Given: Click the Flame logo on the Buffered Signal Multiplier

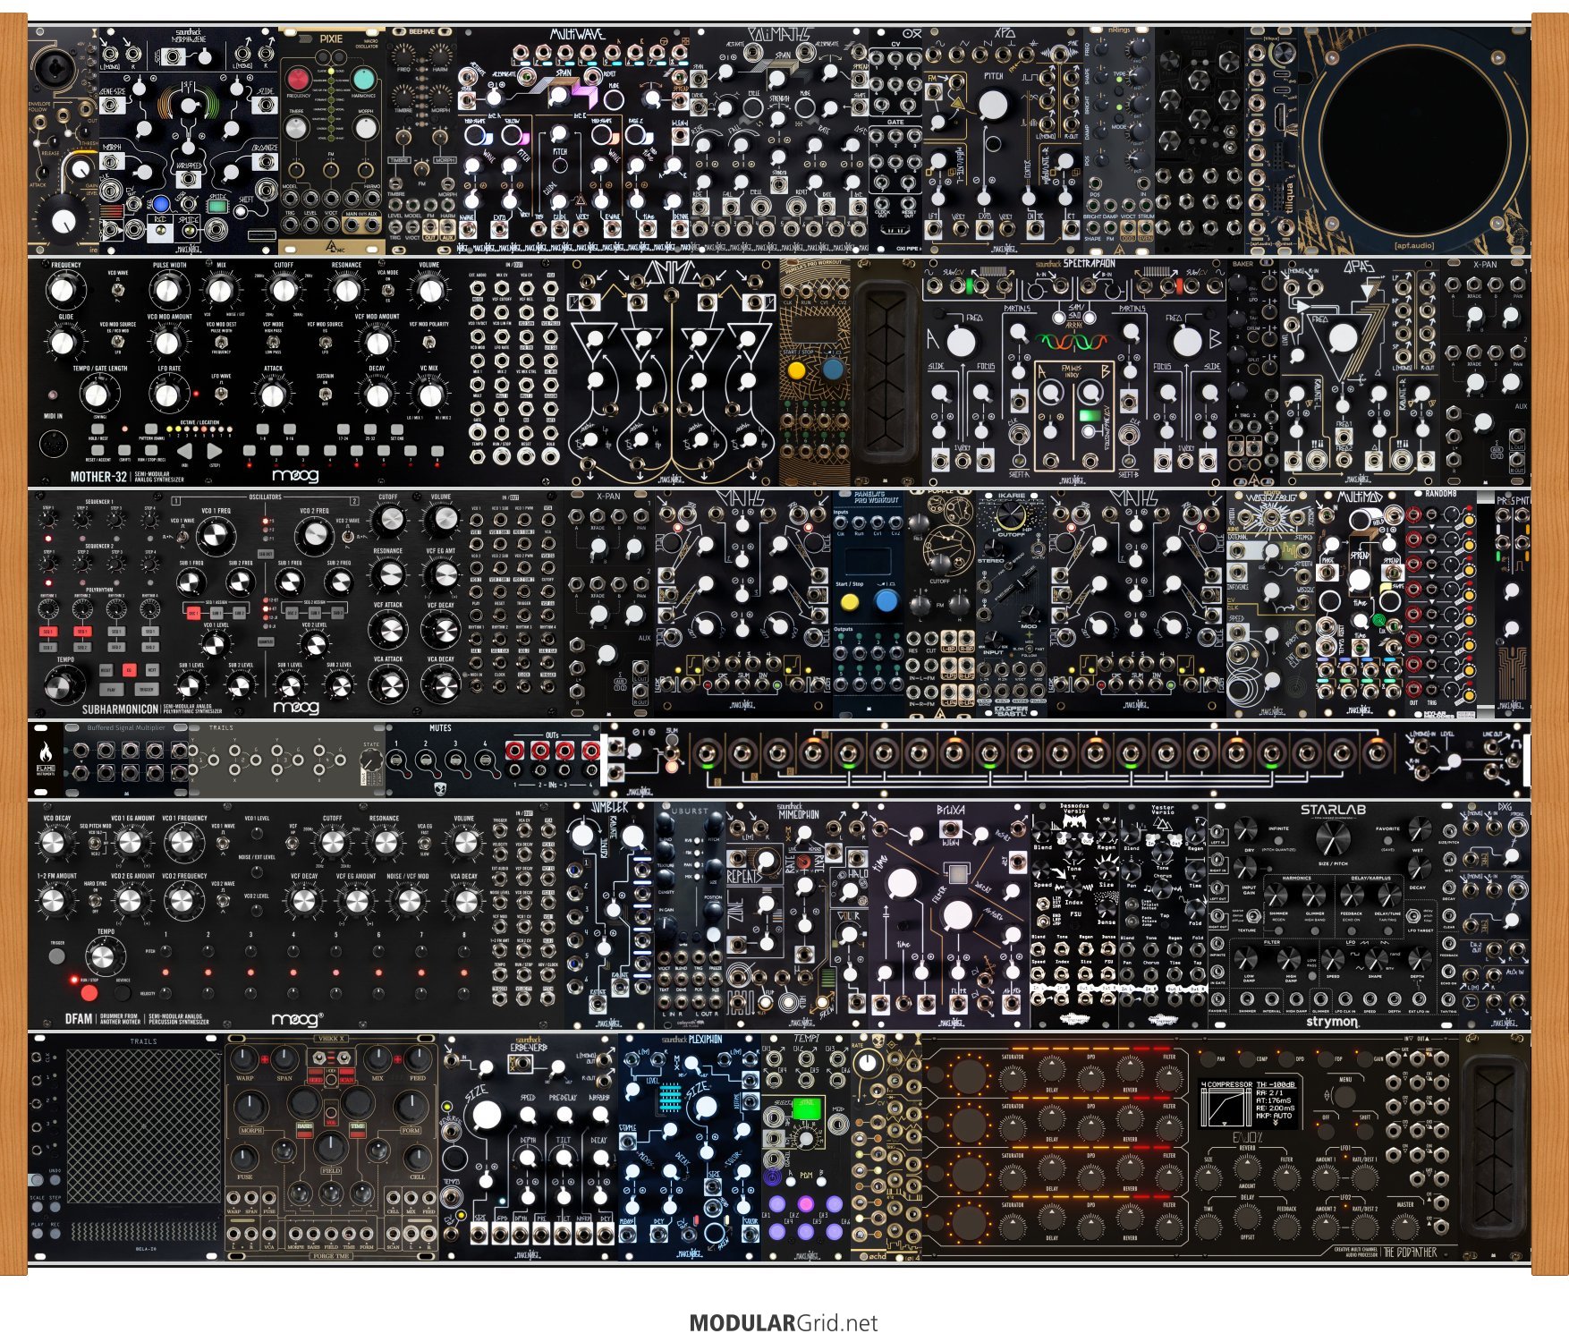Looking at the screenshot, I should (x=45, y=759).
